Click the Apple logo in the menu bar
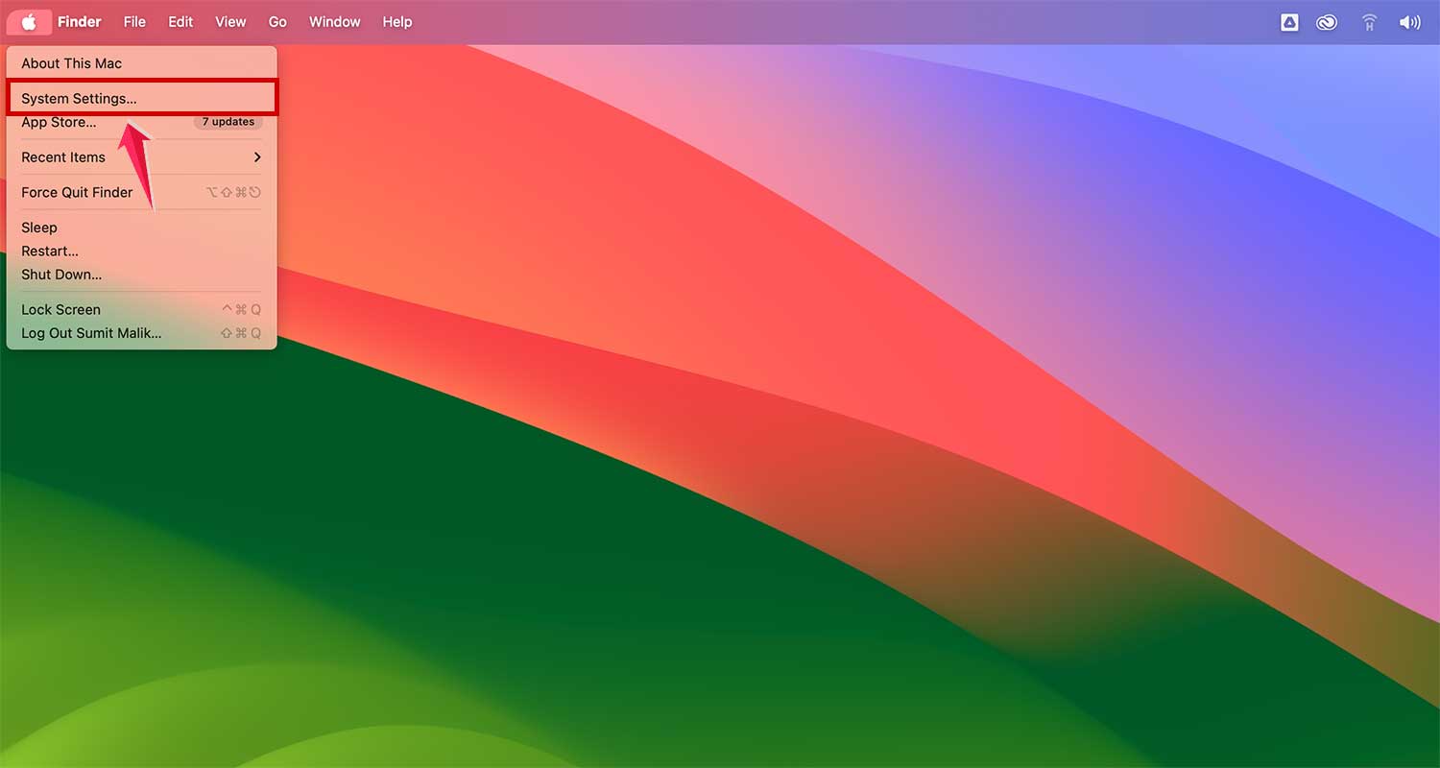 [x=29, y=22]
